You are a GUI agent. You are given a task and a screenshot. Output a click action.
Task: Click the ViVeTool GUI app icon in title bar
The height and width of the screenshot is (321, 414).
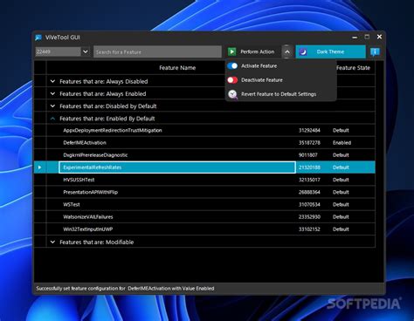[38, 38]
